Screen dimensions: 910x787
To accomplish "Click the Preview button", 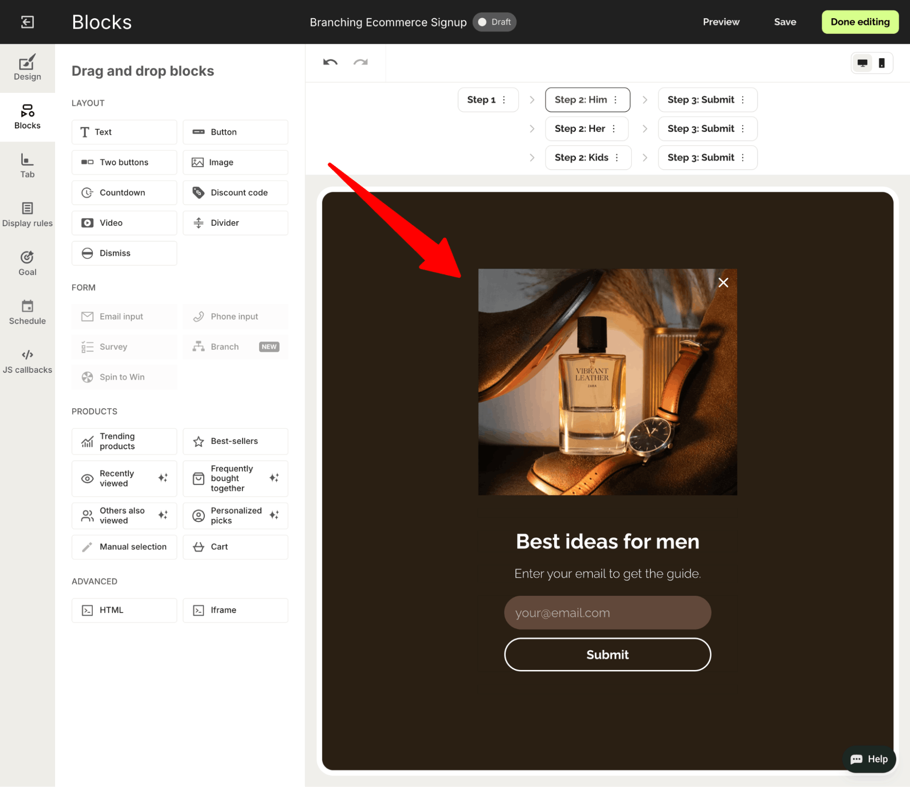I will [x=721, y=22].
